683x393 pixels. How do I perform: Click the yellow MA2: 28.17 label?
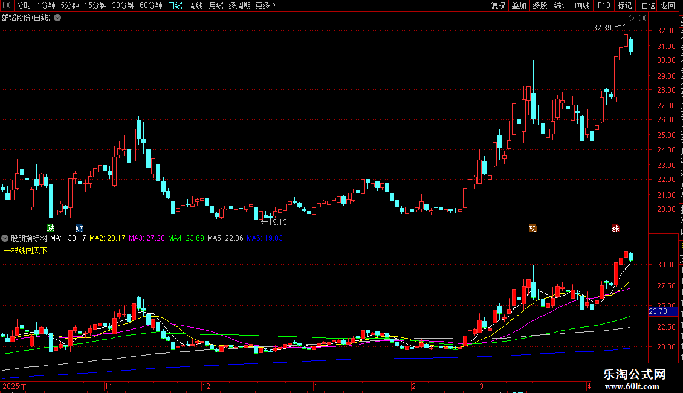point(107,238)
